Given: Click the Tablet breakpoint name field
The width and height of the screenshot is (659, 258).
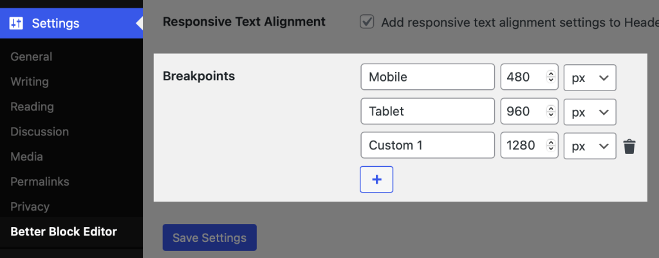Looking at the screenshot, I should pos(427,112).
